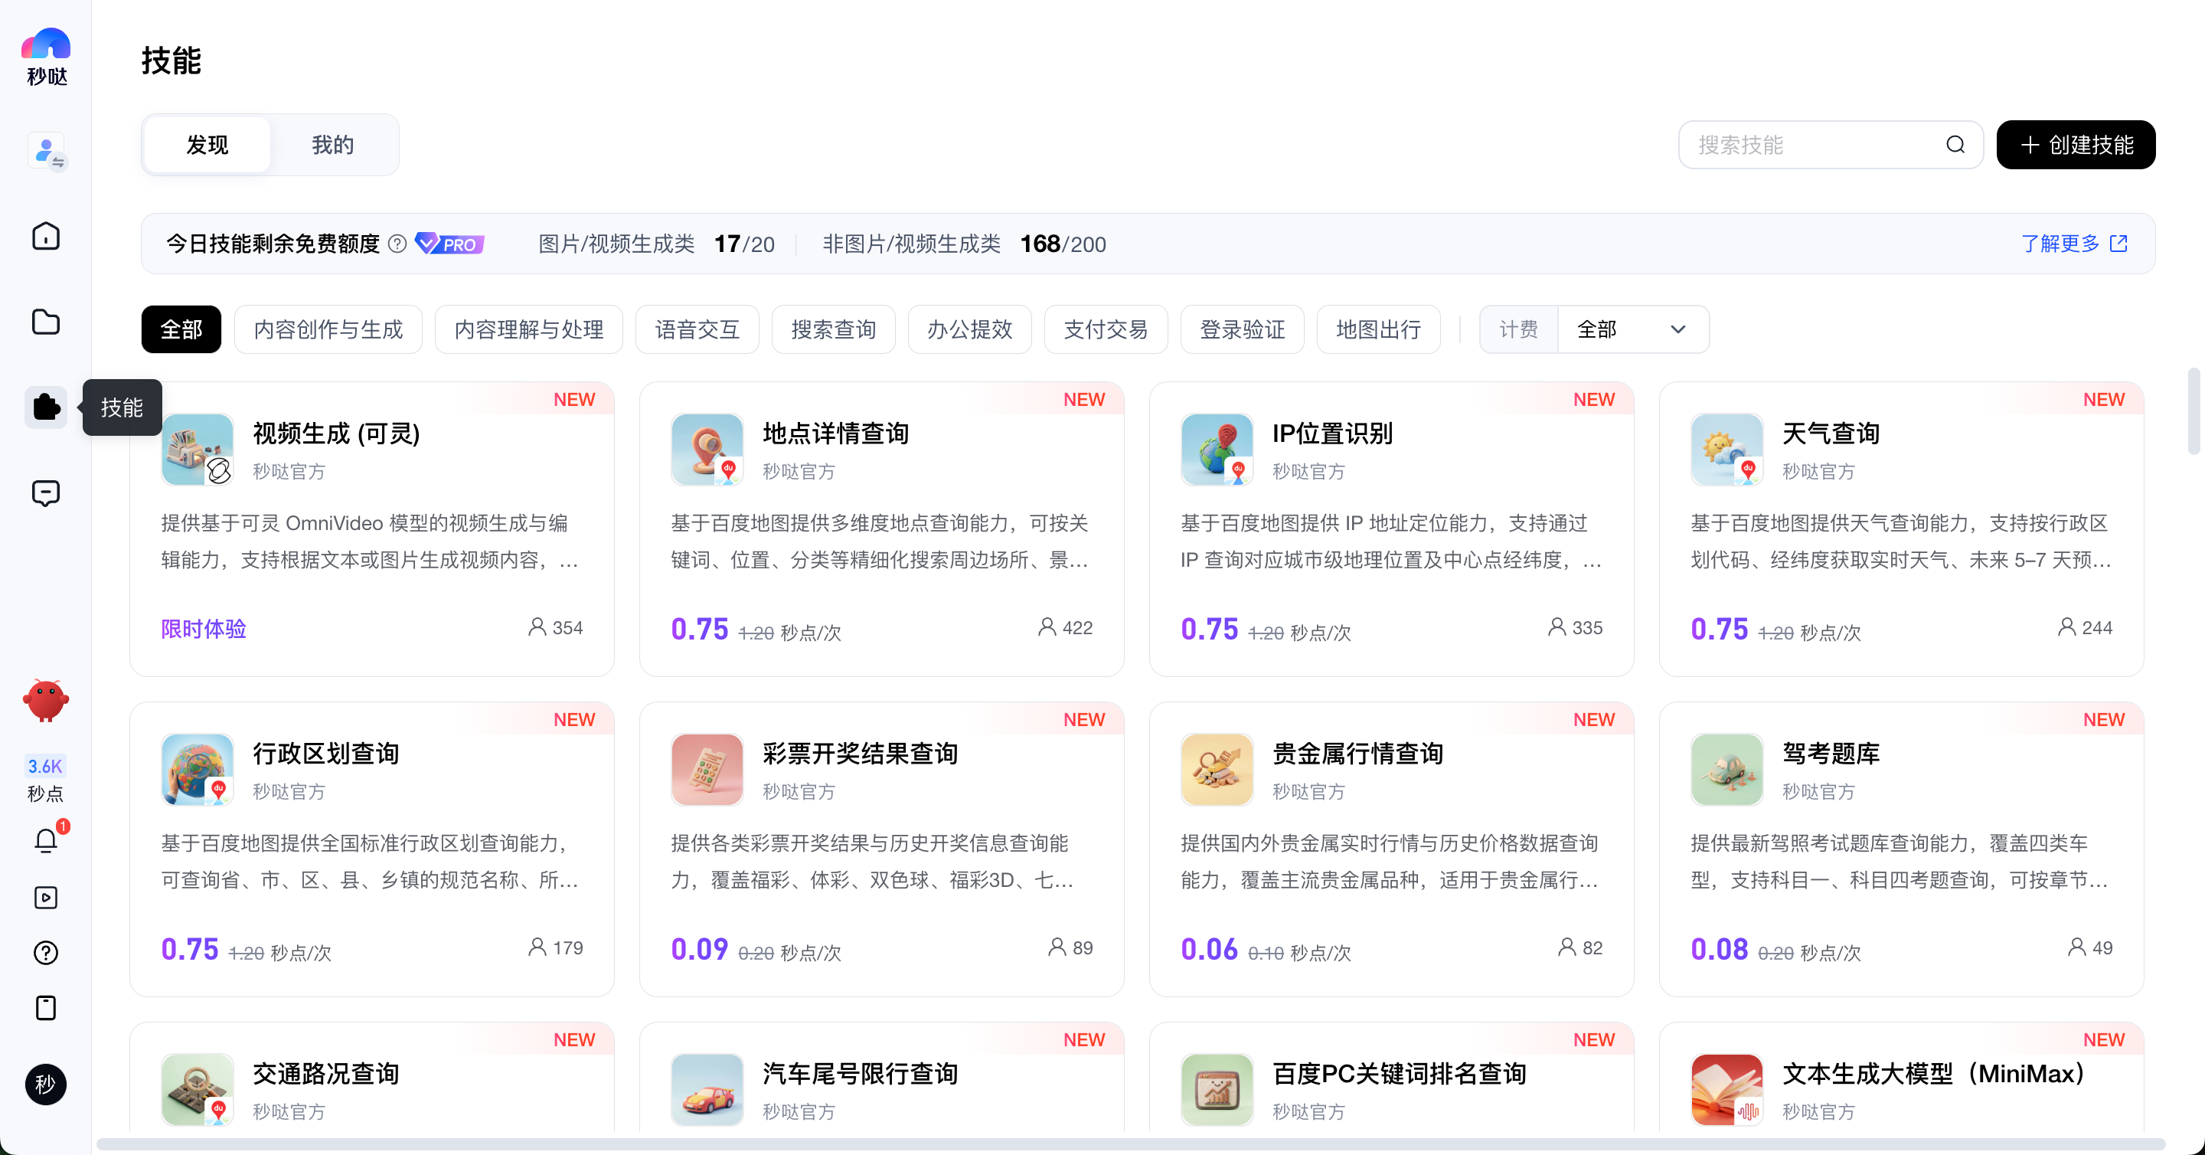Expand the 计费 全部 dropdown
Viewport: 2205px width, 1155px height.
(x=1633, y=329)
